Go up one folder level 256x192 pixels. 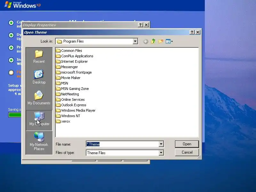point(153,41)
